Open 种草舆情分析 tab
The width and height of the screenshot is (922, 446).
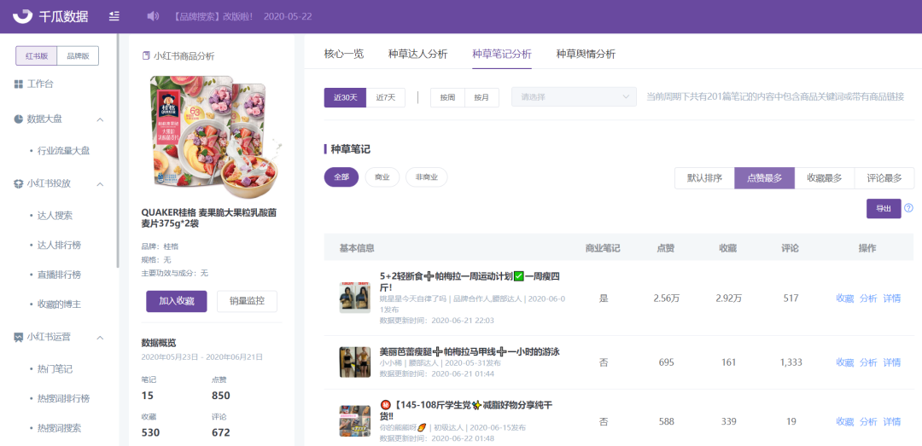point(586,54)
